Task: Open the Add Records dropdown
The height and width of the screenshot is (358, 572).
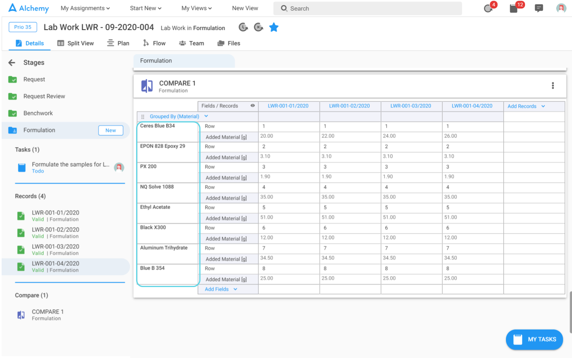Action: [526, 106]
